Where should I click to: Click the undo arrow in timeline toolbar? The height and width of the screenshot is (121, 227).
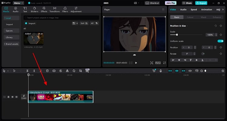pyautogui.click(x=14, y=71)
